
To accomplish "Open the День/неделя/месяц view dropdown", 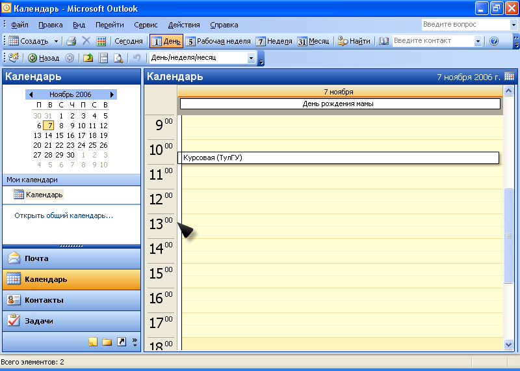I will click(x=251, y=58).
